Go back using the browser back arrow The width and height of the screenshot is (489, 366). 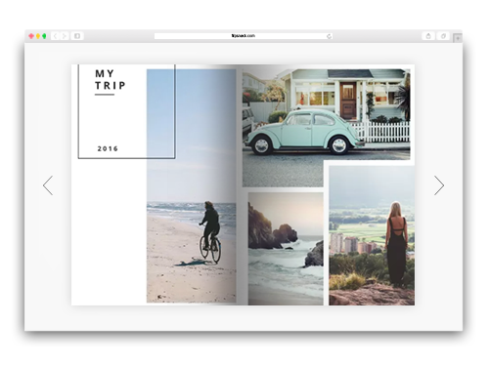(x=56, y=36)
